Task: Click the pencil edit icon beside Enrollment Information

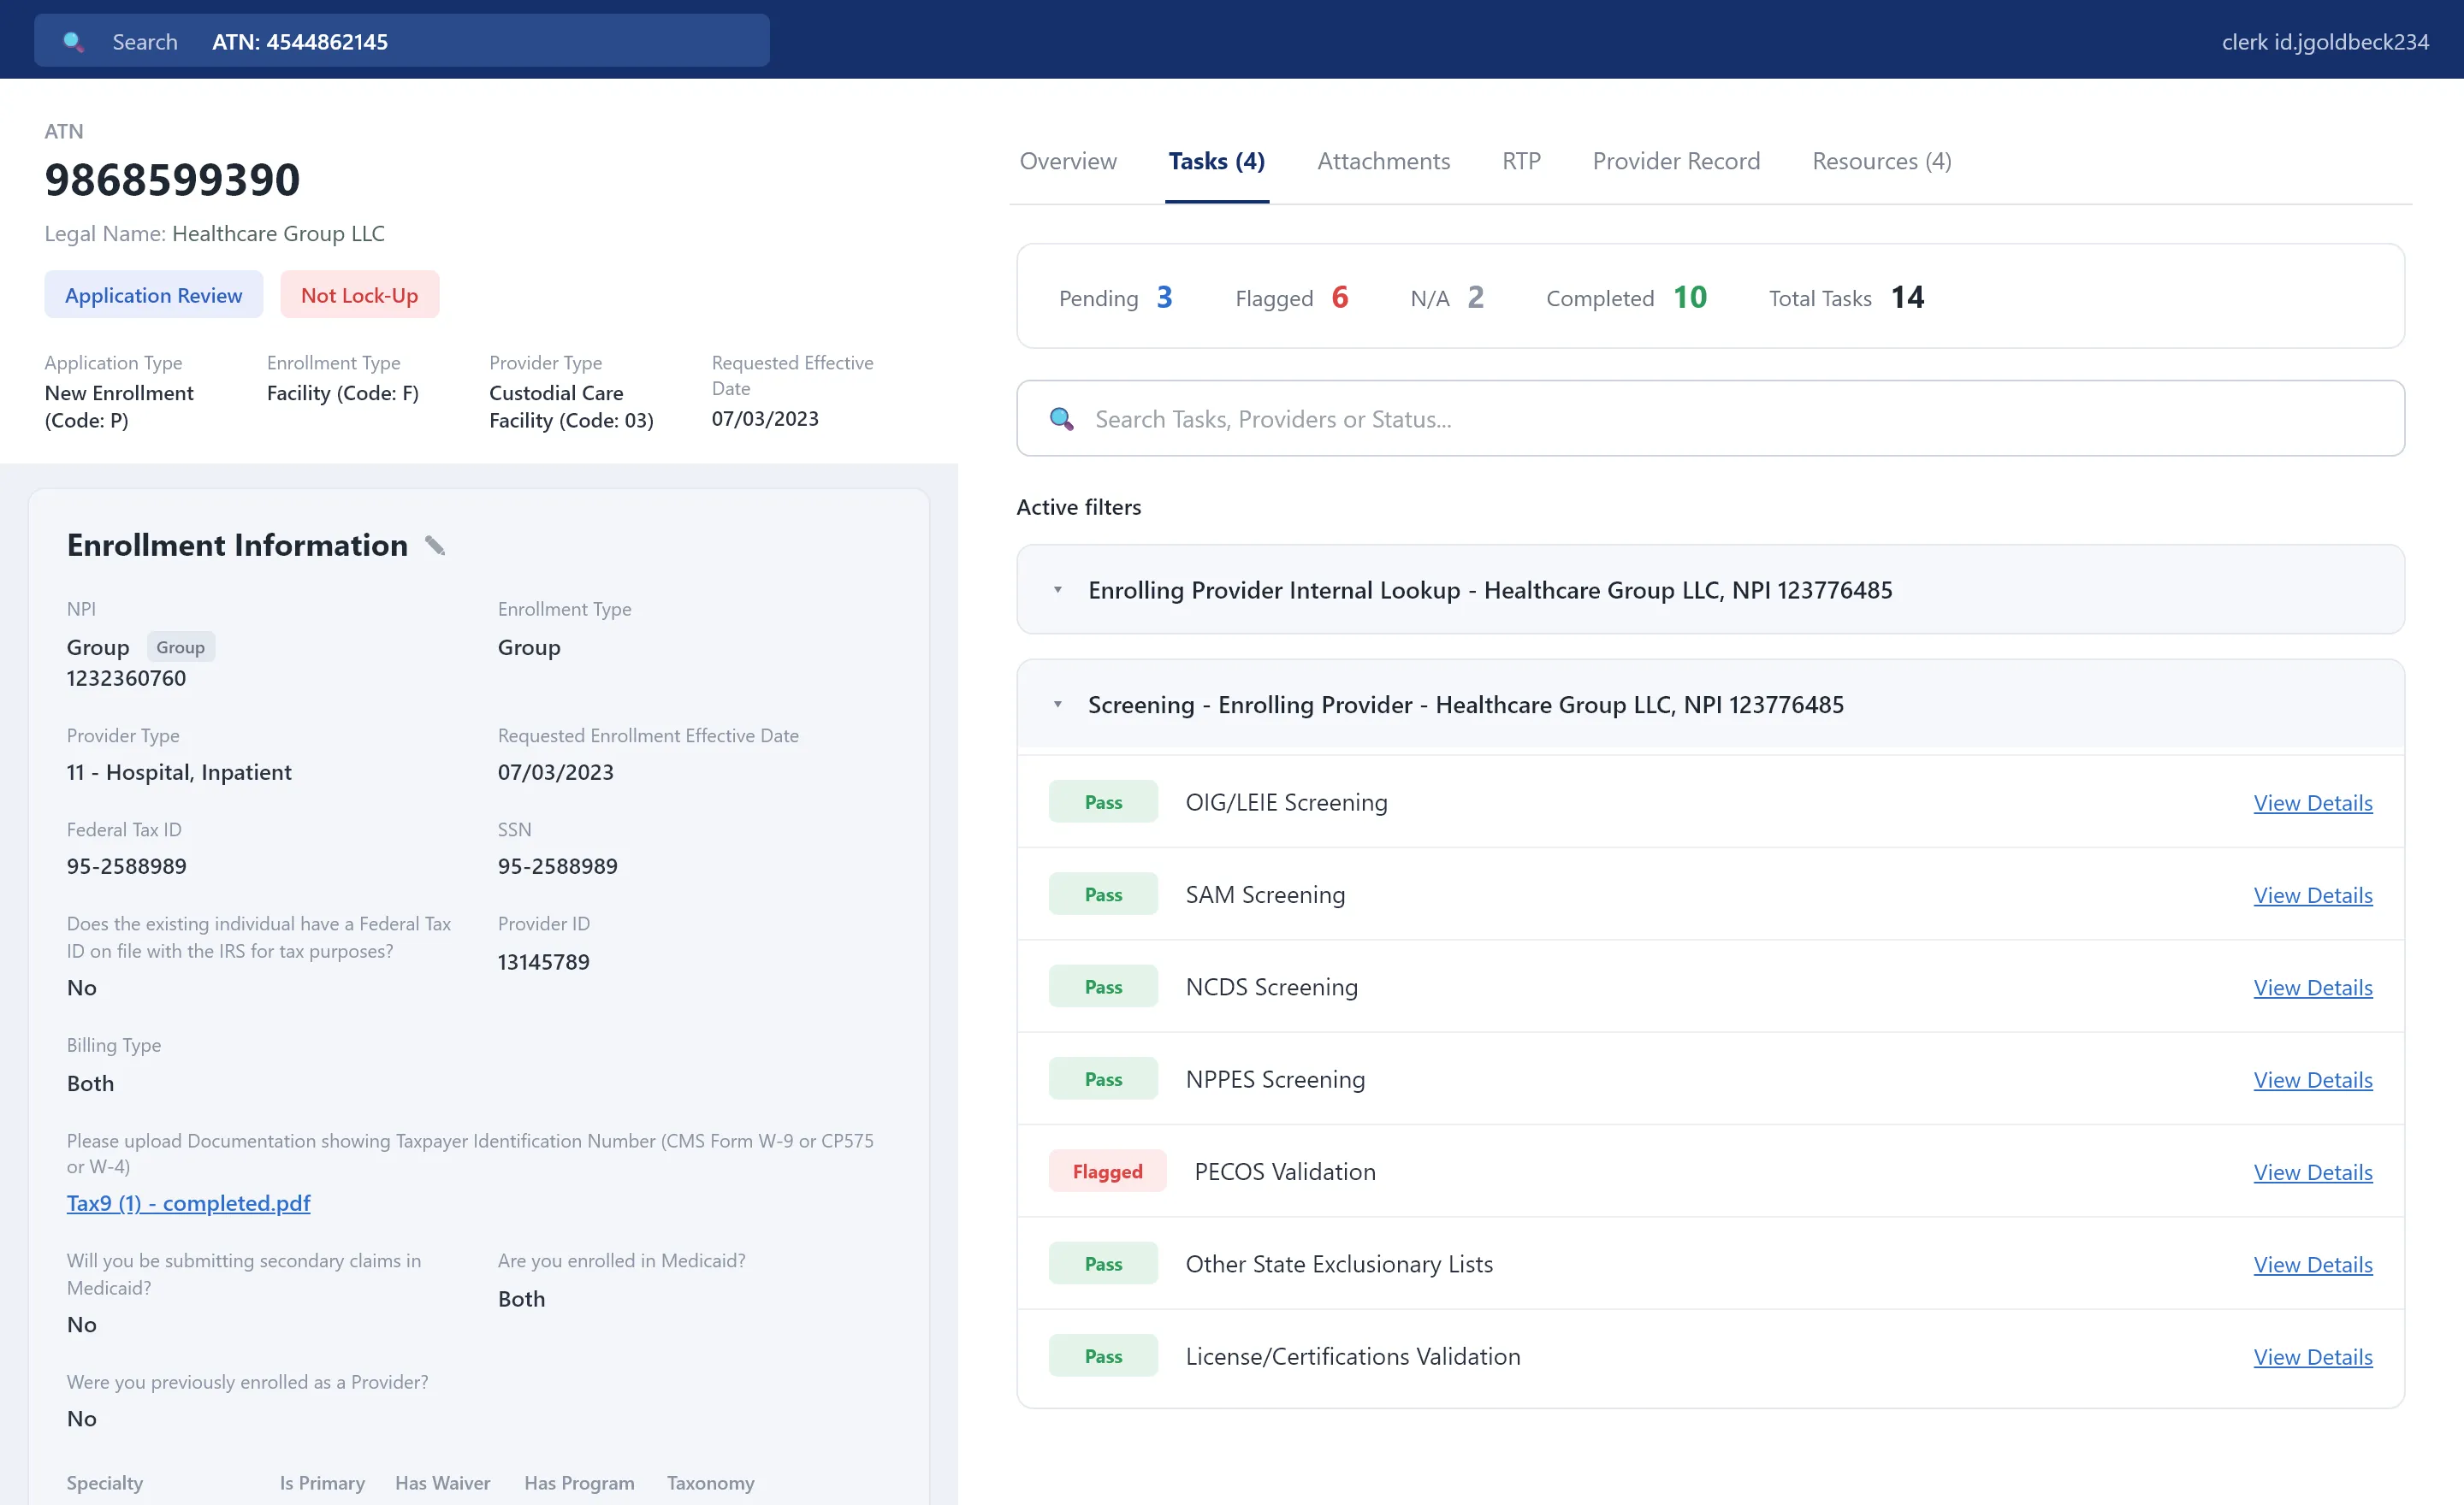Action: click(x=435, y=546)
